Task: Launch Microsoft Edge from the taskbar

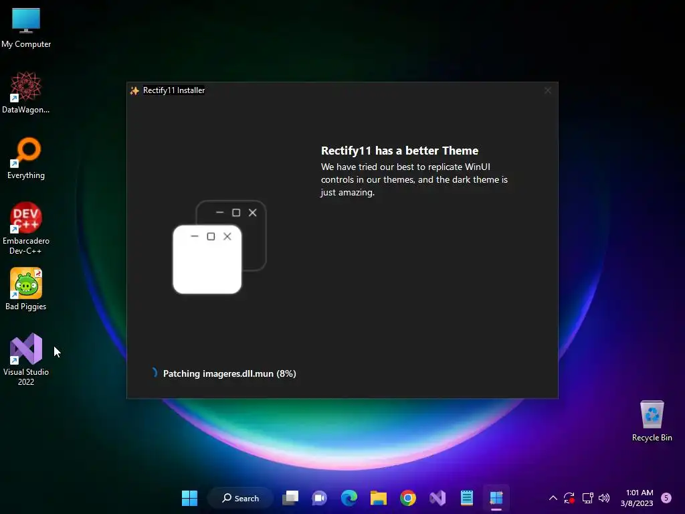Action: (x=349, y=498)
